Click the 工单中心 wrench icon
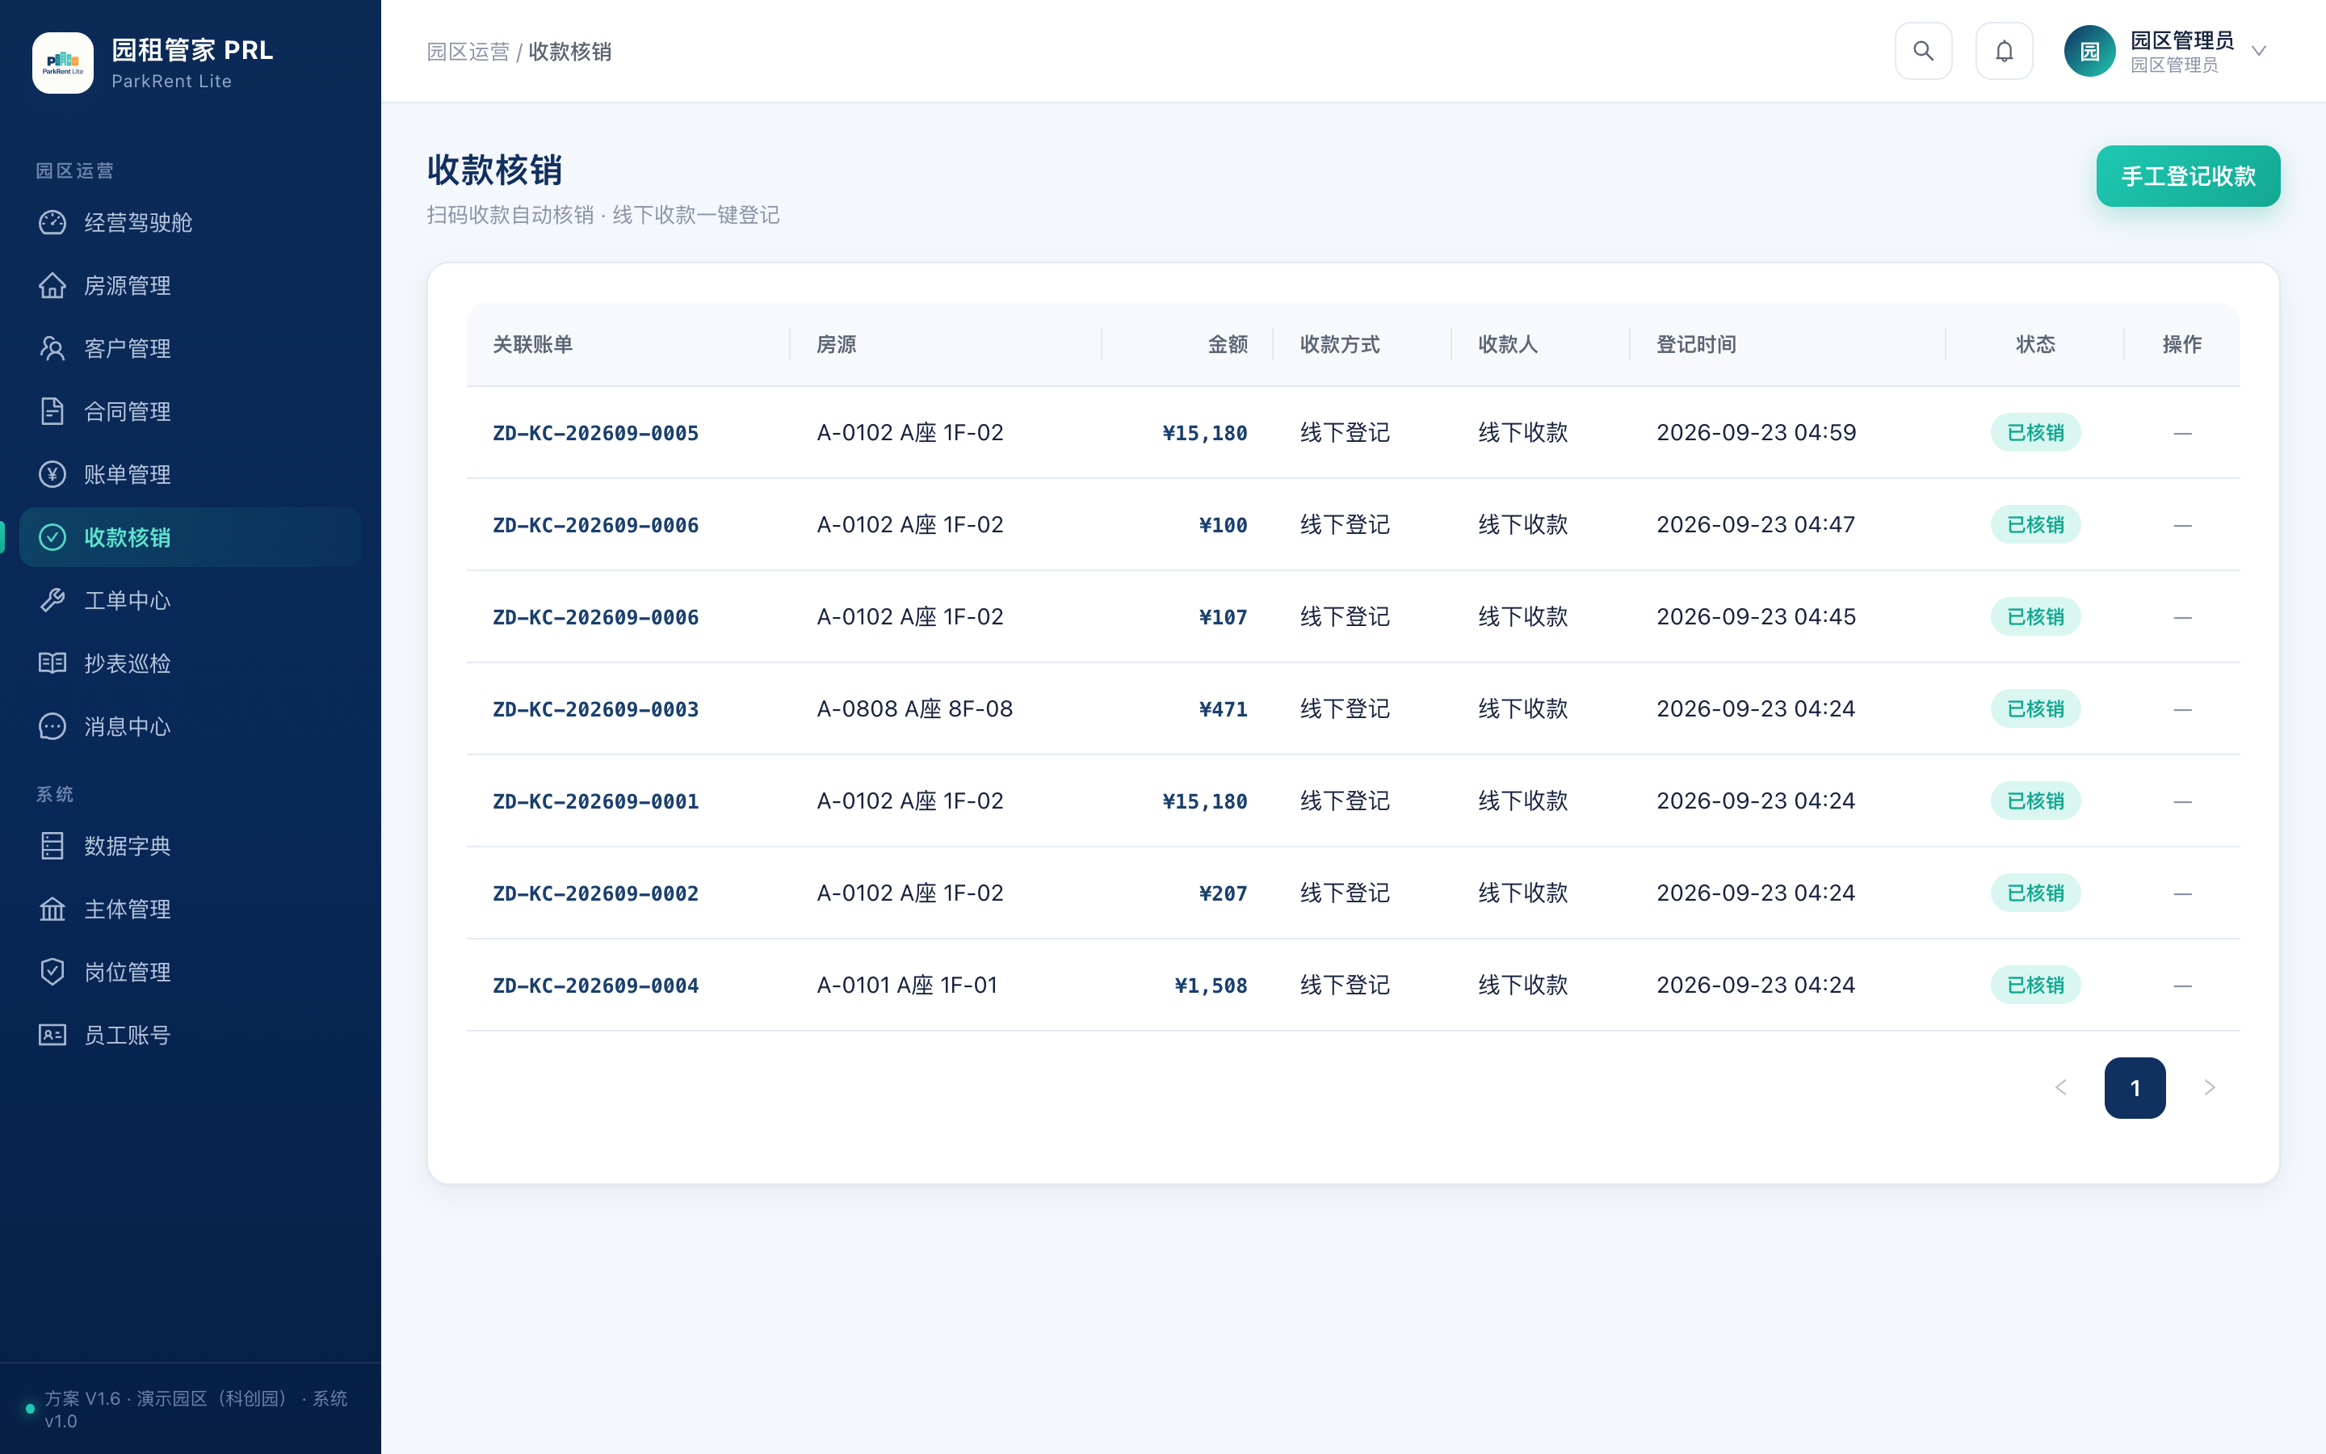The width and height of the screenshot is (2326, 1454). point(52,600)
